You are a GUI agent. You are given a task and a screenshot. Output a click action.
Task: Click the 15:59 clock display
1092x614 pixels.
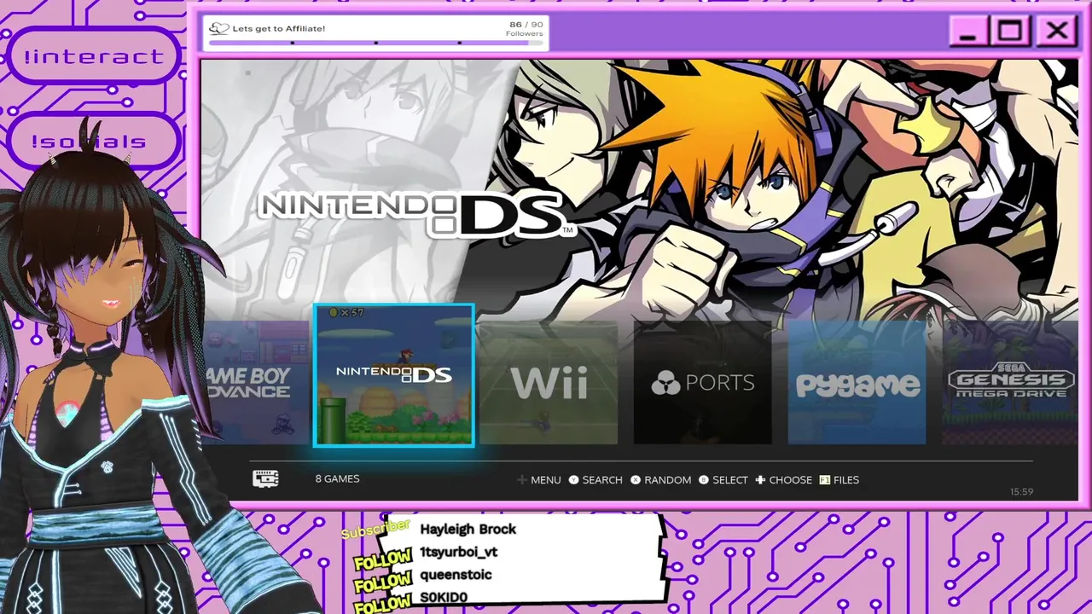(1022, 491)
